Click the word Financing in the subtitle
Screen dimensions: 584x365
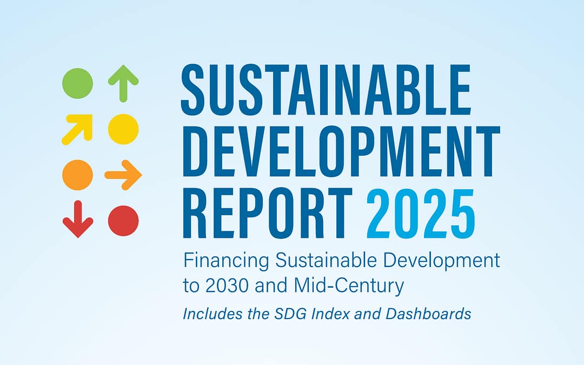(x=227, y=262)
